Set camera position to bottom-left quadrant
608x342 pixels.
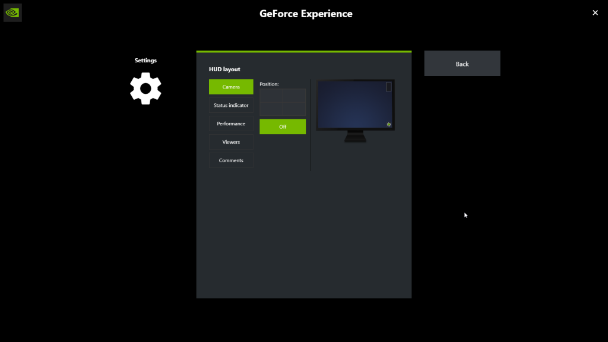271,109
